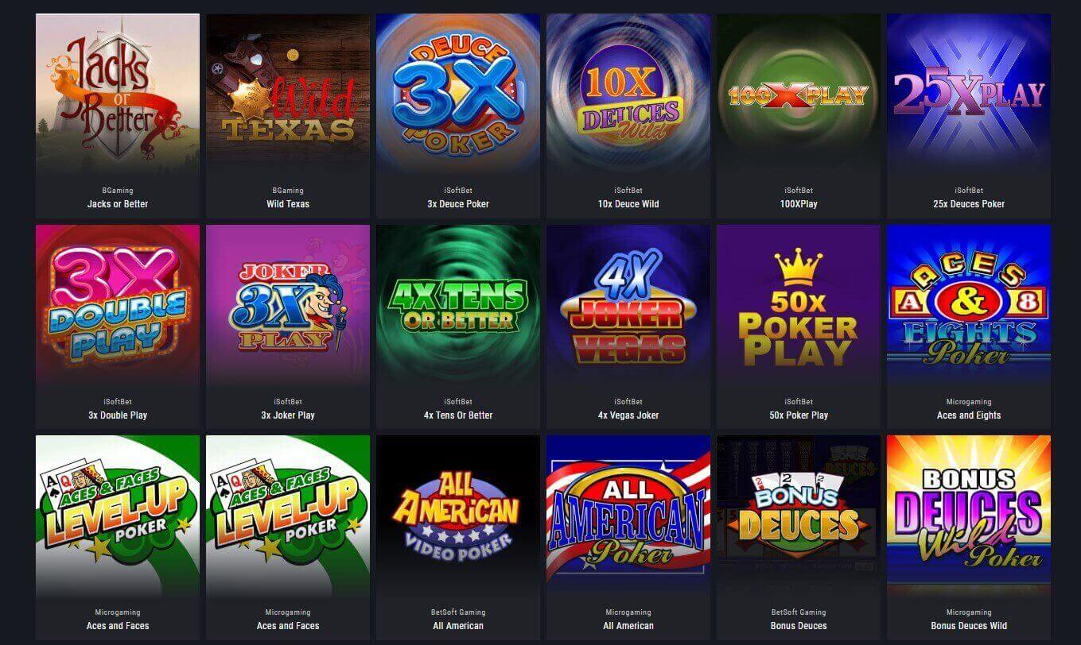Click the "25x Deuces Poker" title text

969,204
